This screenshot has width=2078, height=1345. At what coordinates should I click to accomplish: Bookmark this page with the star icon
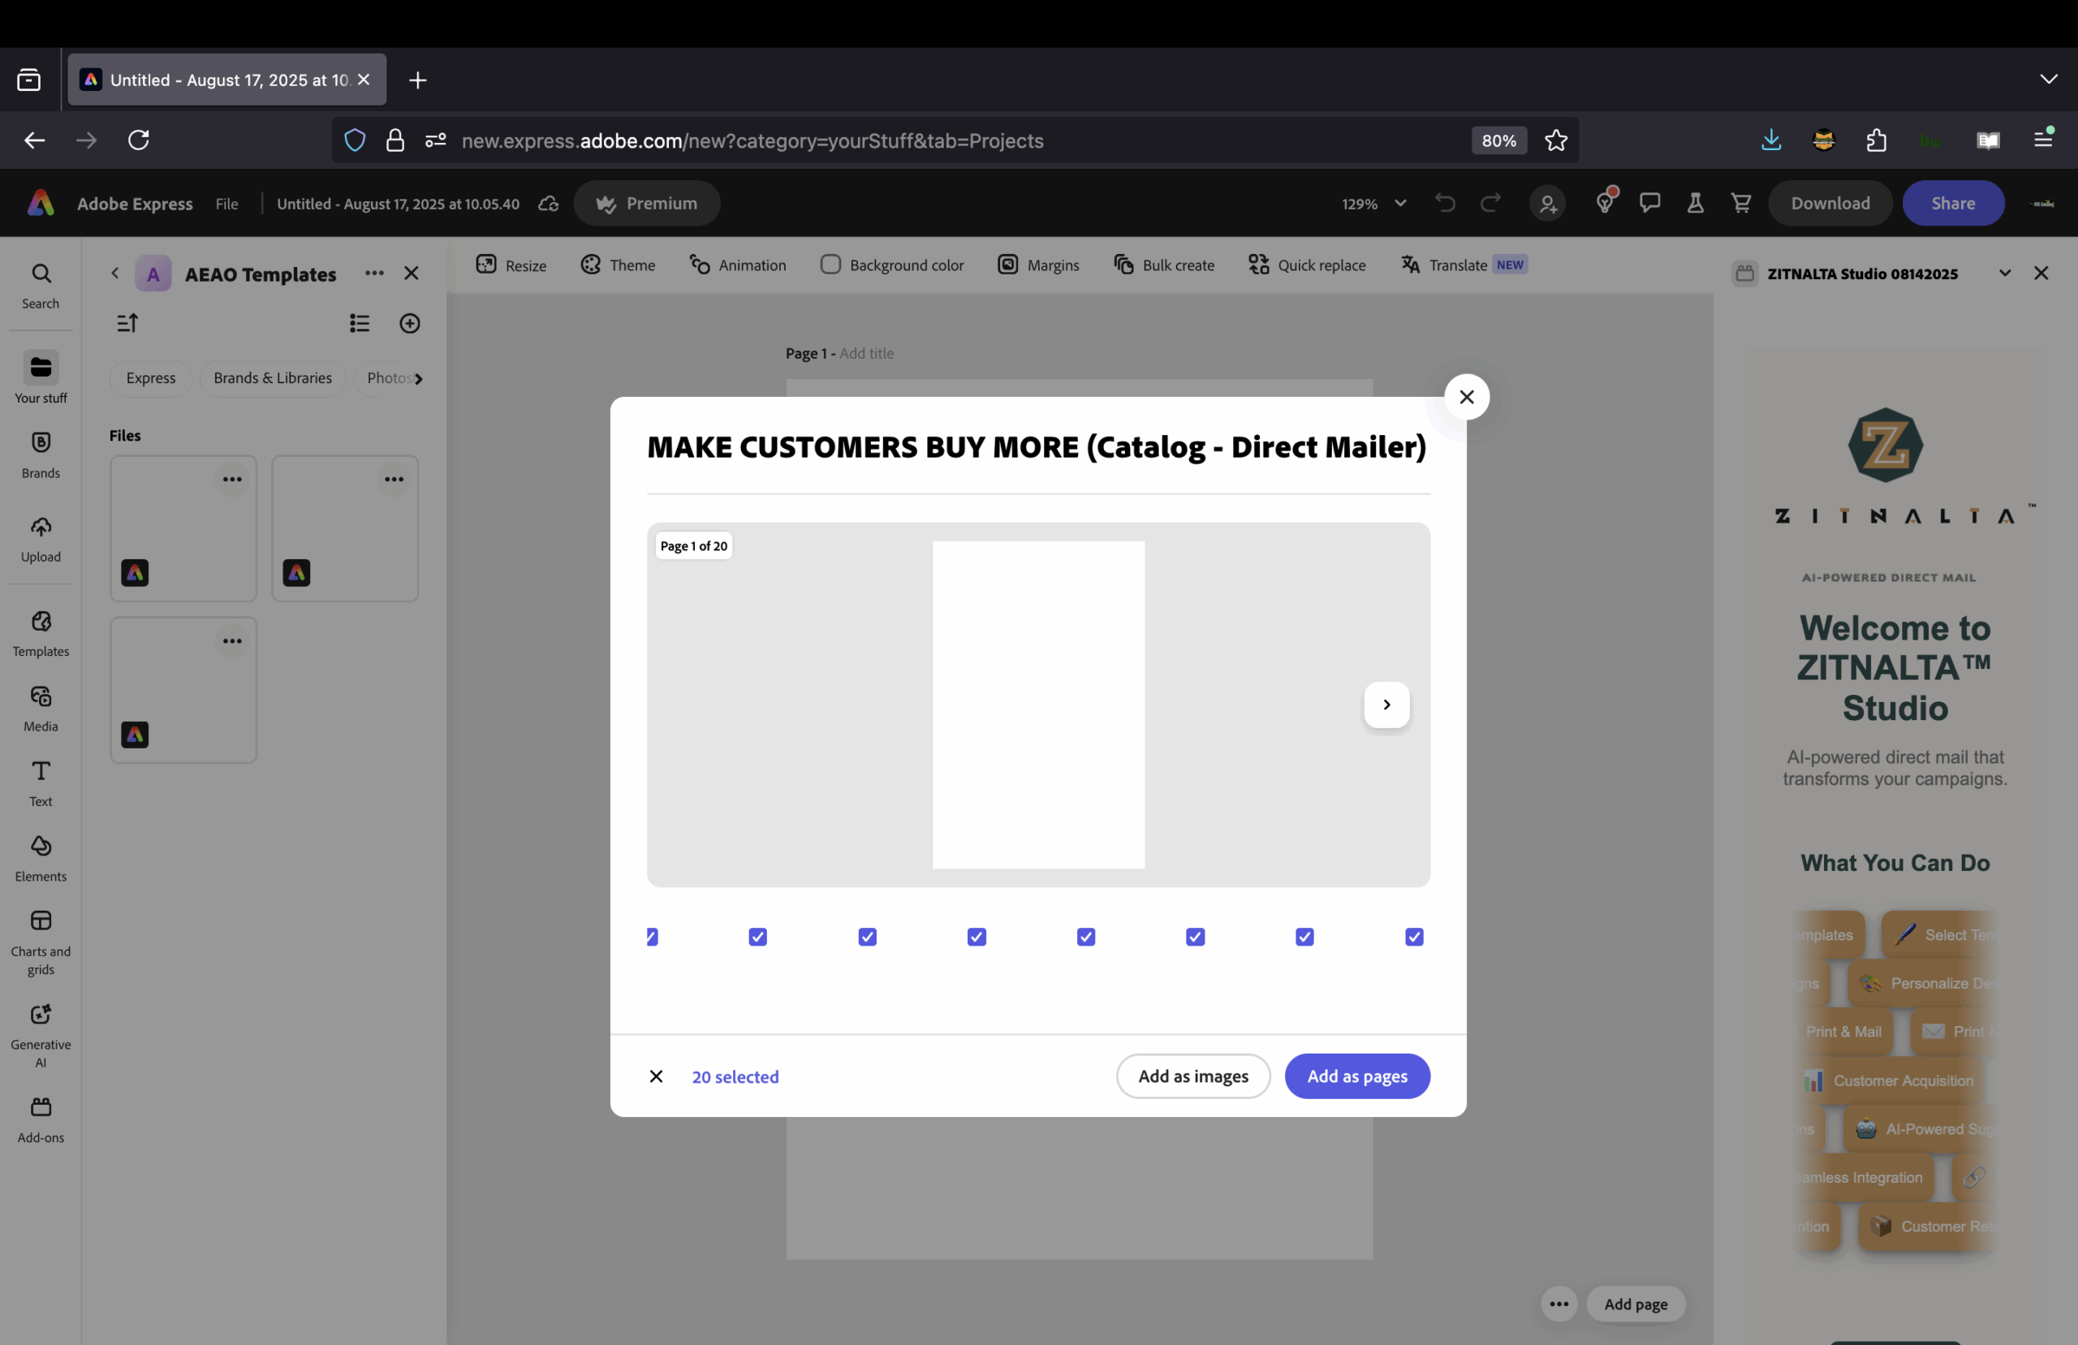click(1556, 140)
